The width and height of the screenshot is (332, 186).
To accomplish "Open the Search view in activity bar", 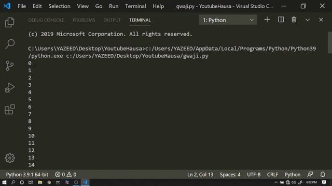I will [9, 44].
